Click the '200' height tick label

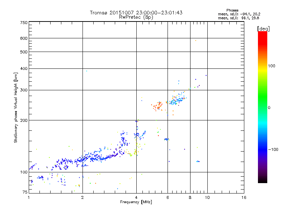[x=24, y=120]
